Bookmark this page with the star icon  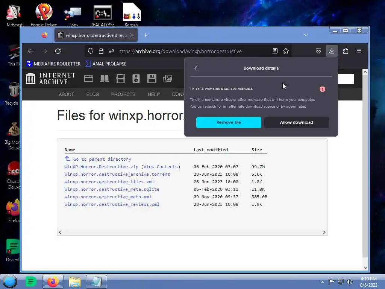coord(286,51)
